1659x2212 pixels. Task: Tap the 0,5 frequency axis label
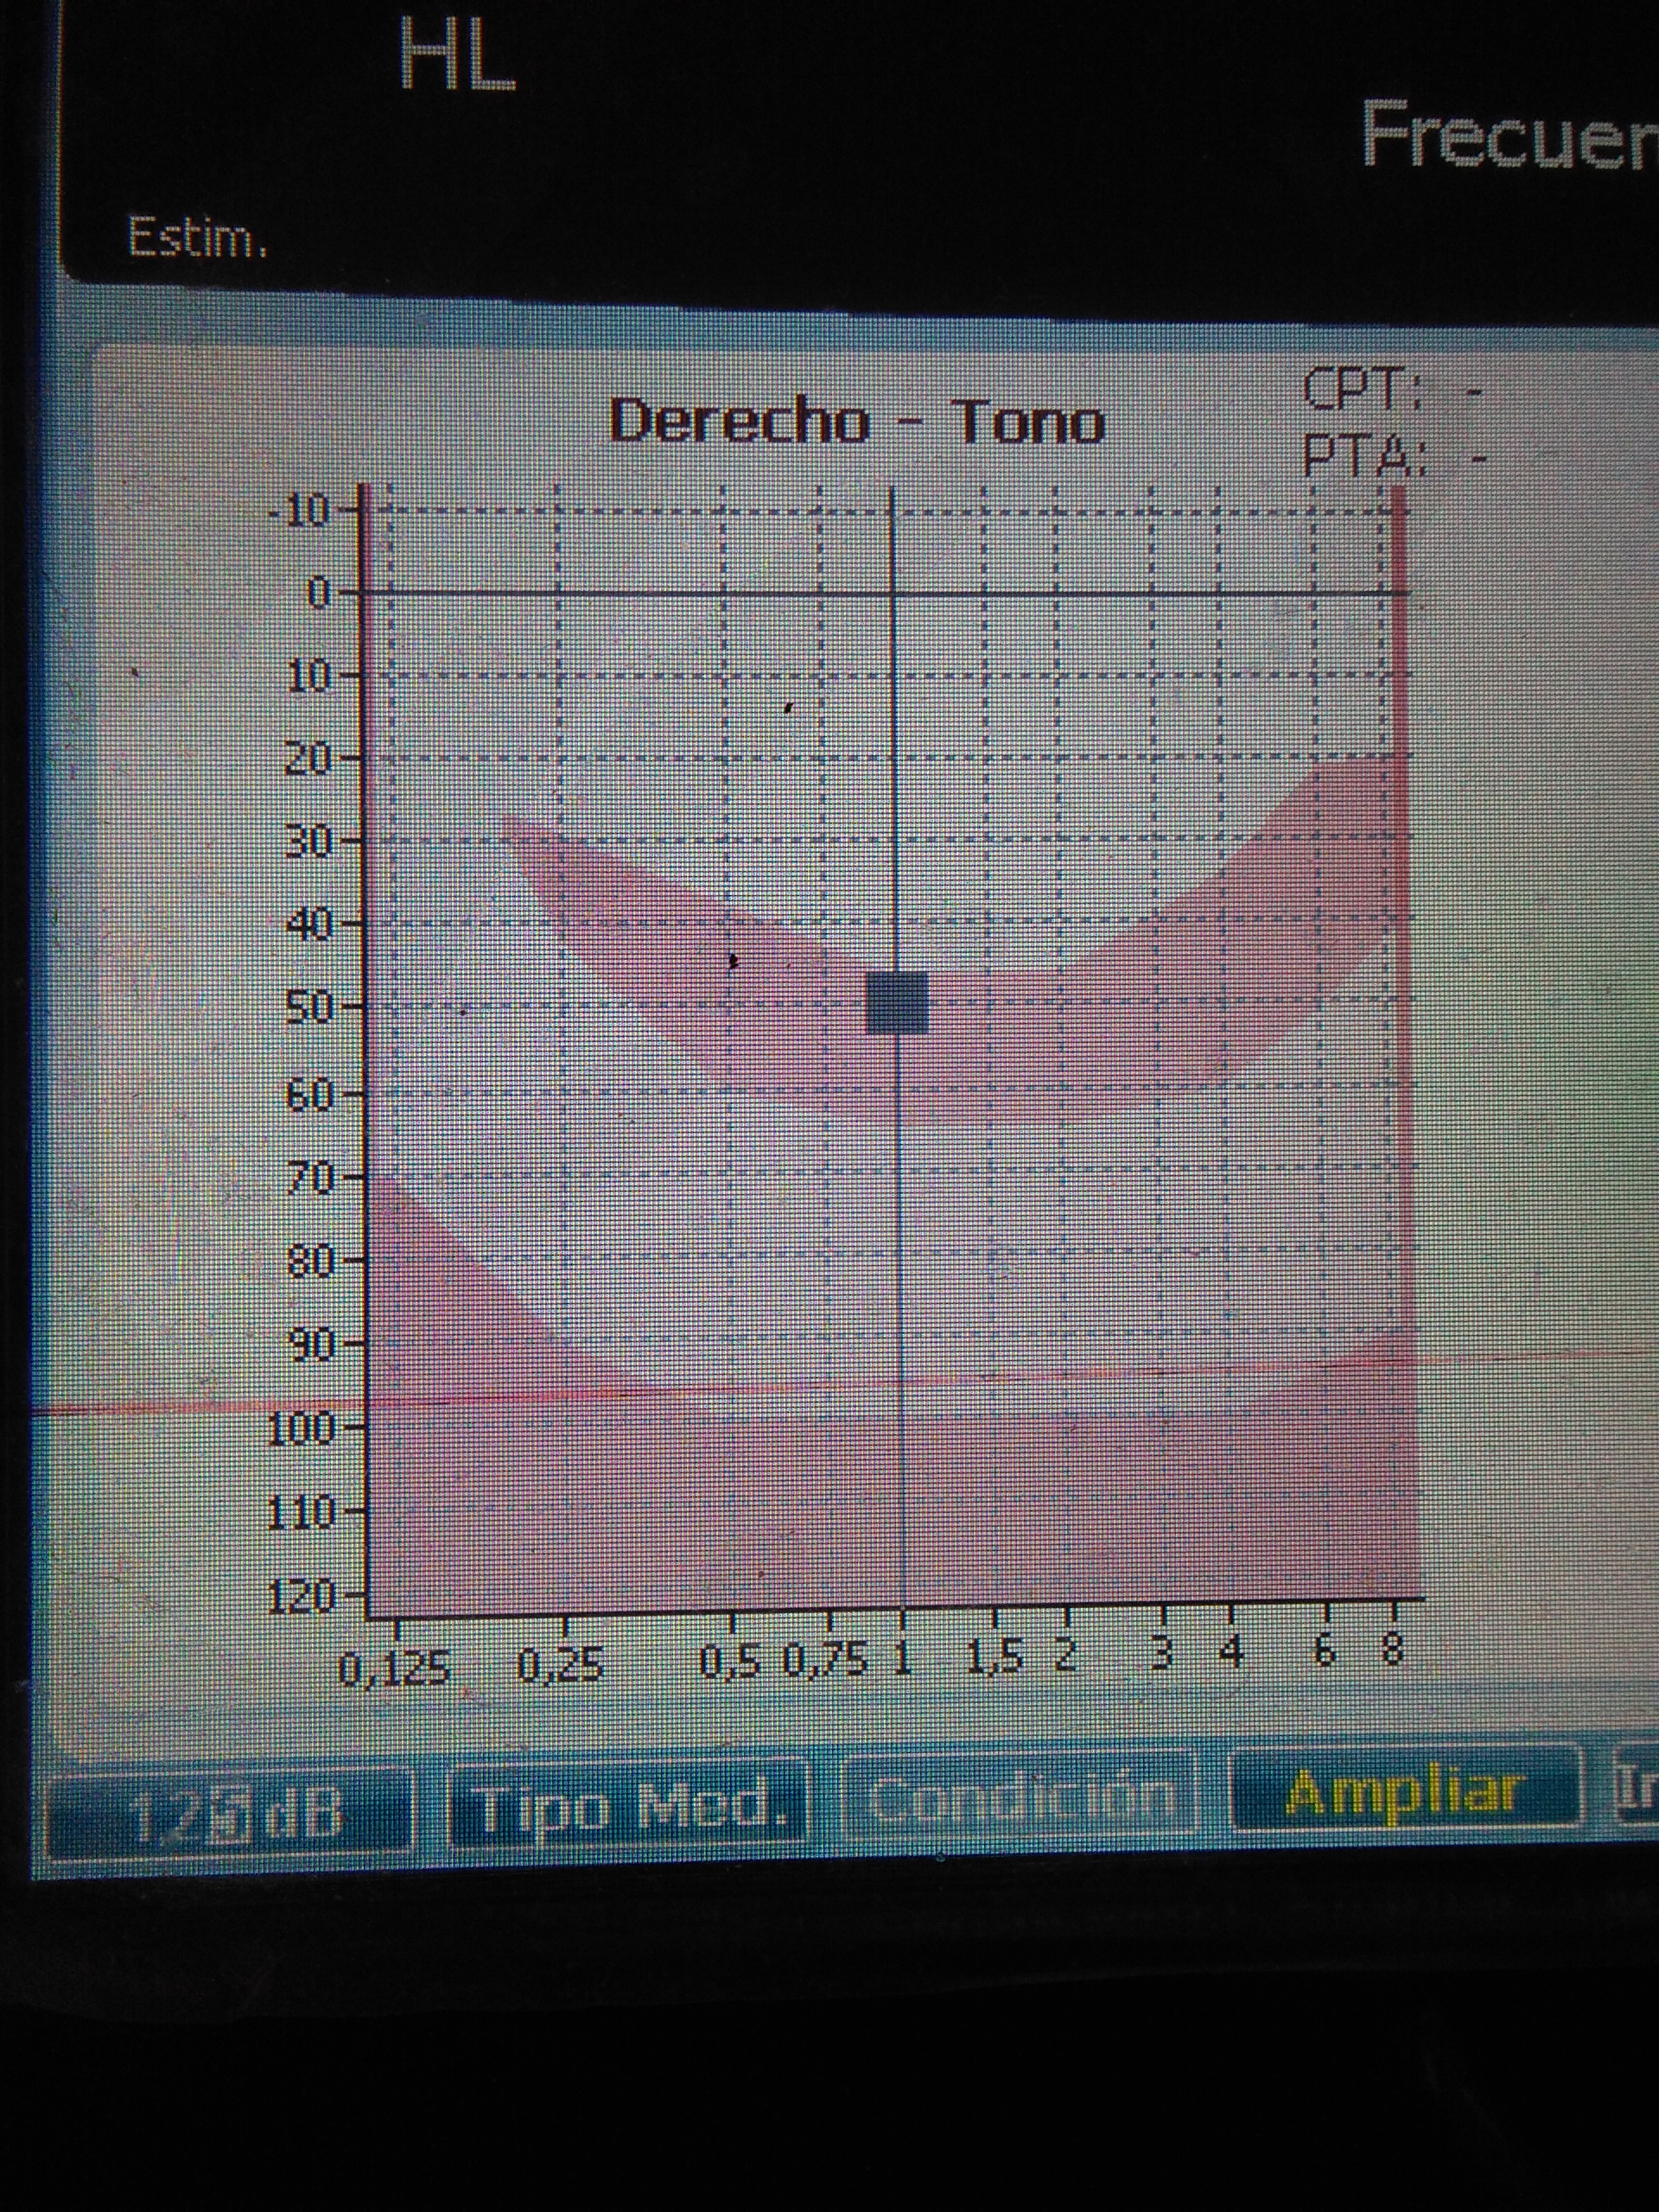(731, 1662)
